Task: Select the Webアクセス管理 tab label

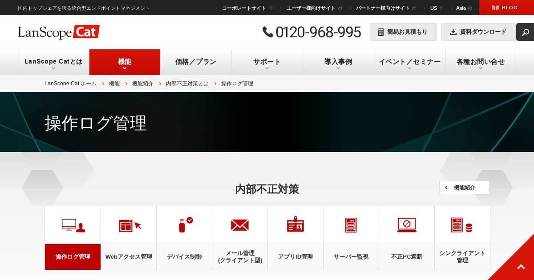Action: 129,257
